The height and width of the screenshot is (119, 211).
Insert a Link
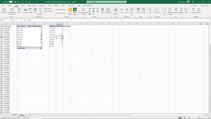150,11
